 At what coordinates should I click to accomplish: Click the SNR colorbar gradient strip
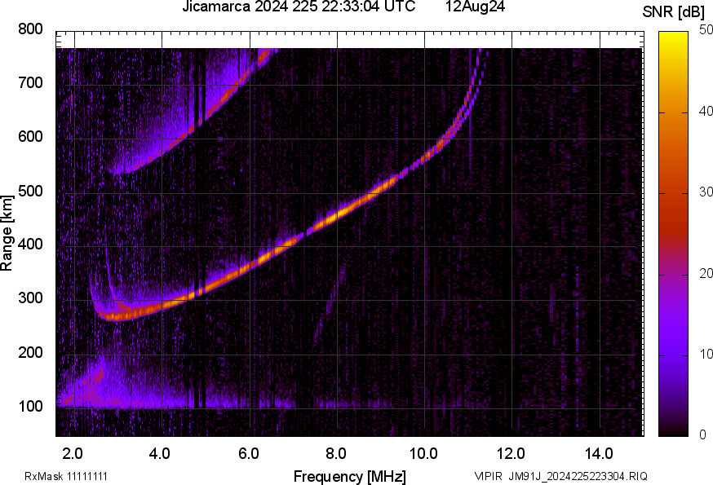click(x=673, y=234)
